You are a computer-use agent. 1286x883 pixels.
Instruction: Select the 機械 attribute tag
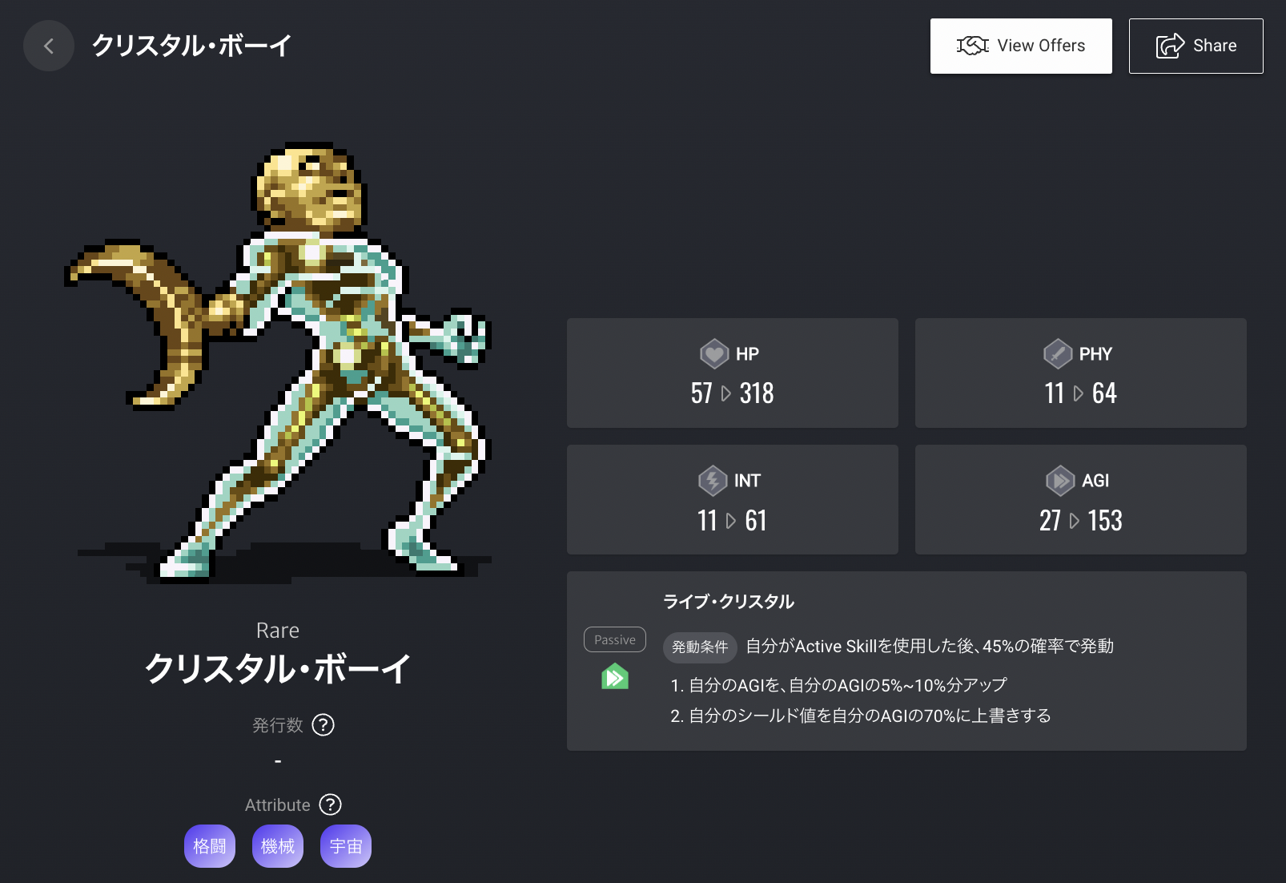(x=278, y=846)
